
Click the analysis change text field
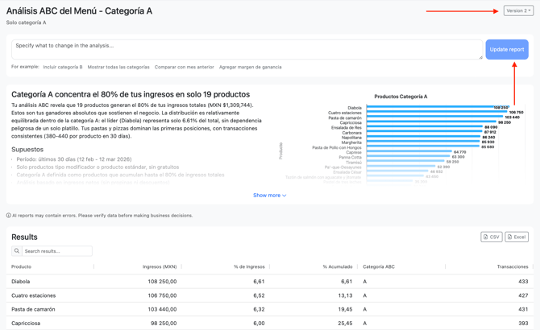246,49
